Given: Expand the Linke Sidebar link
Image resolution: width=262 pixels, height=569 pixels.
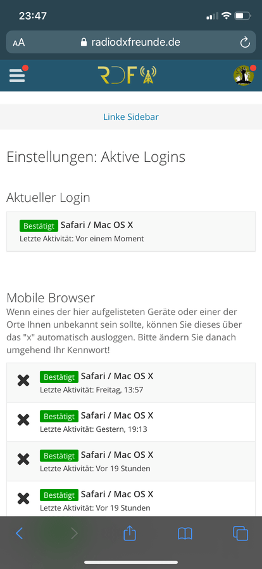Looking at the screenshot, I should 131,117.
